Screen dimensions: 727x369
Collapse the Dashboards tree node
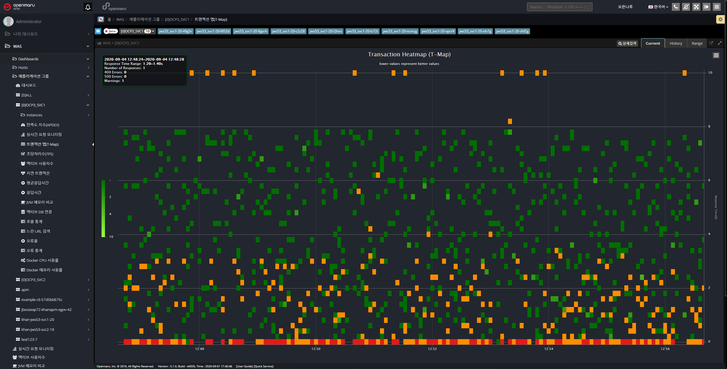(47, 59)
